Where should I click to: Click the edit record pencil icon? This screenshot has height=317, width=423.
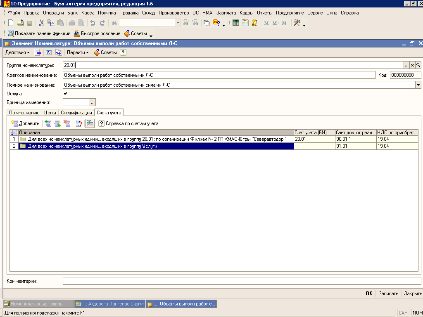tap(57, 123)
